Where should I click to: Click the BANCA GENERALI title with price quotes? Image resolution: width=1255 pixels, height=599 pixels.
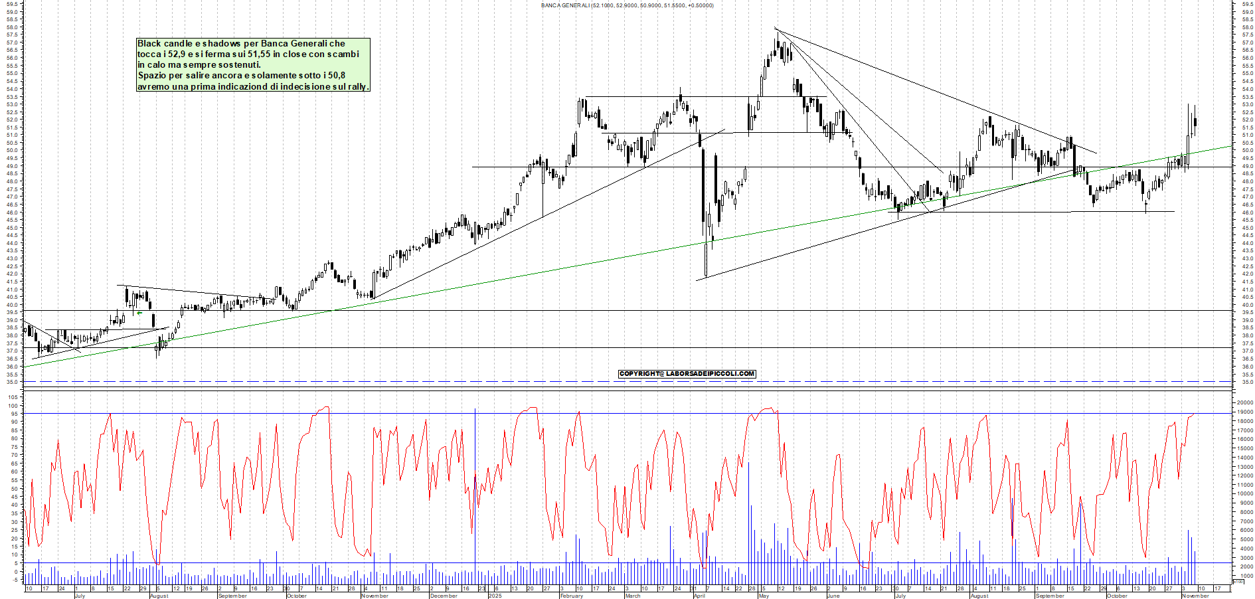coord(626,5)
